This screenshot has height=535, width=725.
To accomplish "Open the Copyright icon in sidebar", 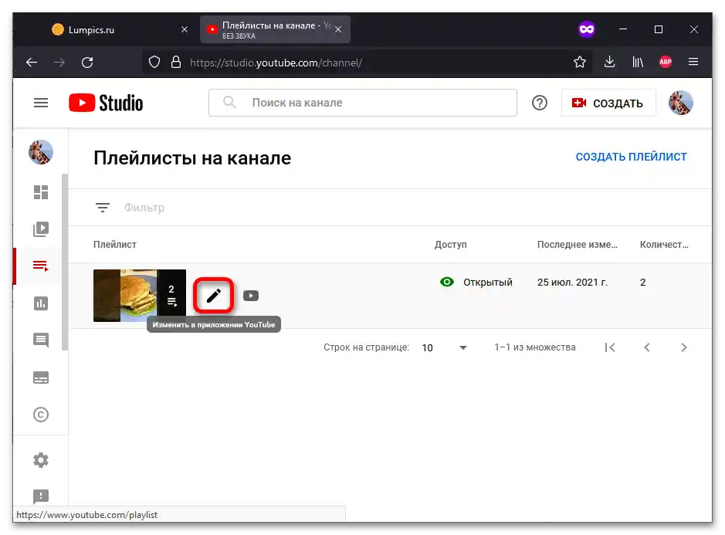I will coord(41,415).
